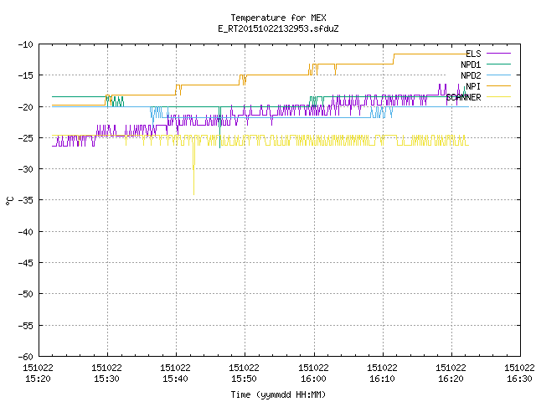Click the SCANNER legend label

[463, 97]
